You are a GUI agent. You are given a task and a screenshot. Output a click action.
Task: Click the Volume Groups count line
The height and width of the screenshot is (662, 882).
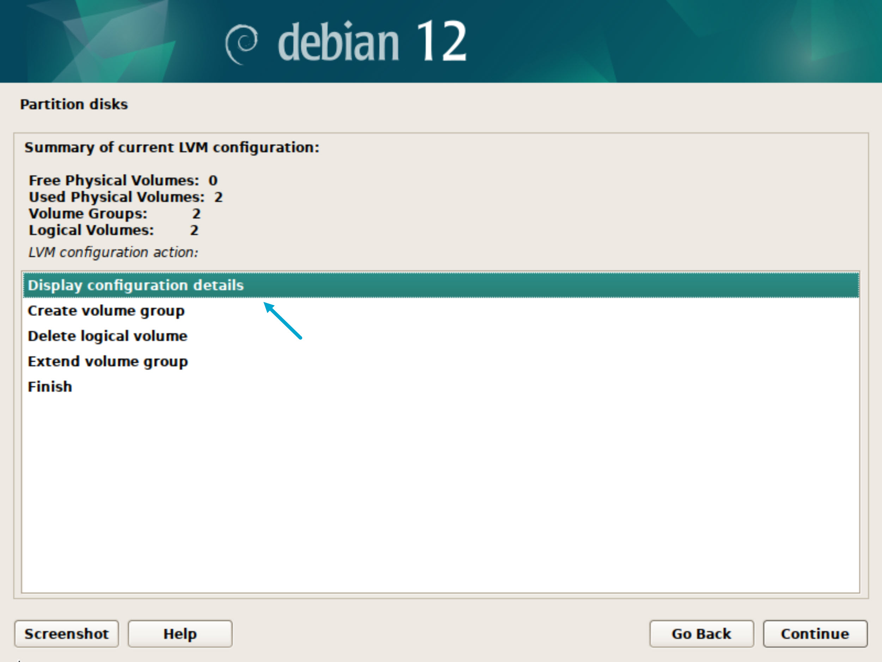coord(114,214)
